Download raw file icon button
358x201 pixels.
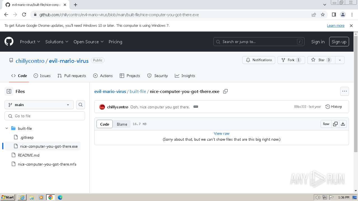tap(343, 124)
